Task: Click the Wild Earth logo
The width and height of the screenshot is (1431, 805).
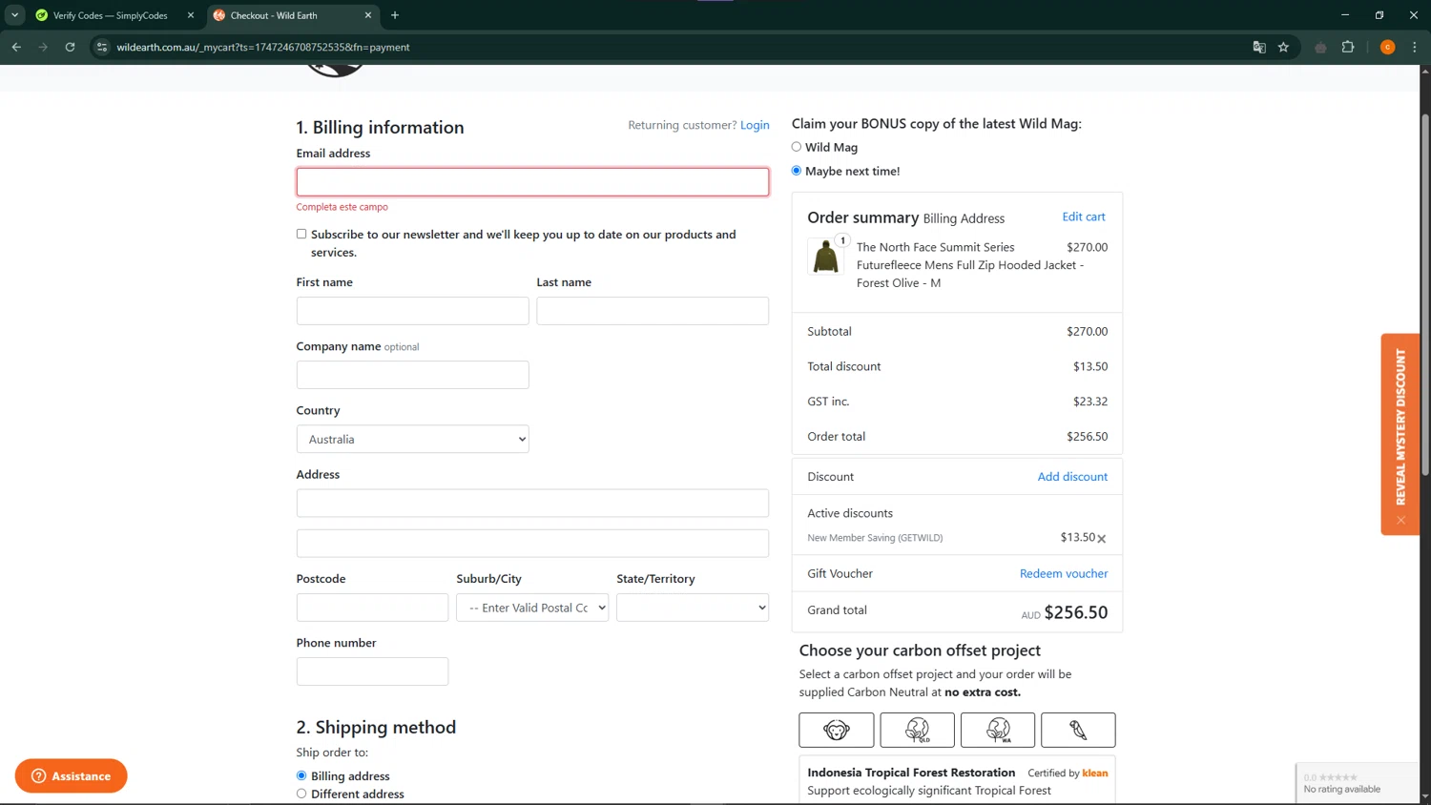Action: [335, 71]
